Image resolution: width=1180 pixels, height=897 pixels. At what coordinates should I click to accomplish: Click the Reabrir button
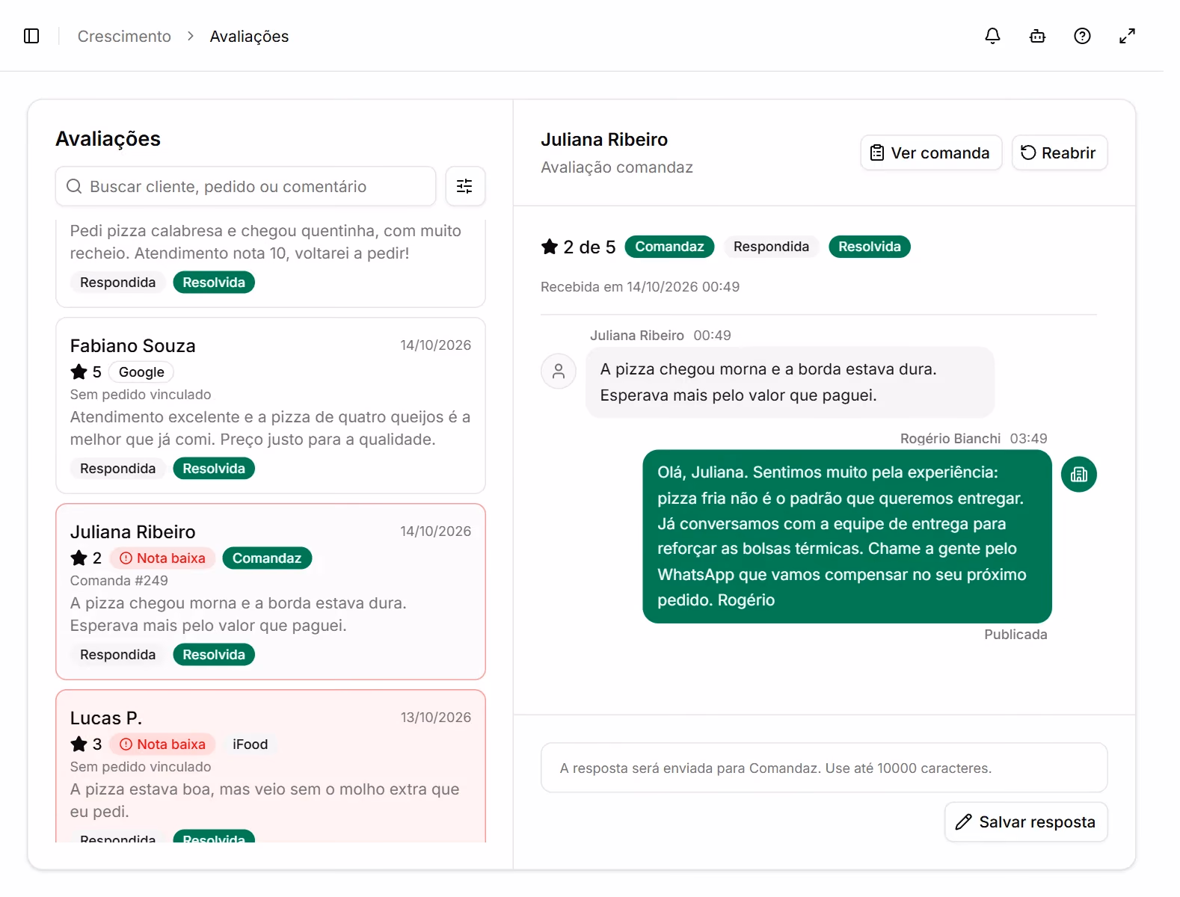pos(1060,152)
